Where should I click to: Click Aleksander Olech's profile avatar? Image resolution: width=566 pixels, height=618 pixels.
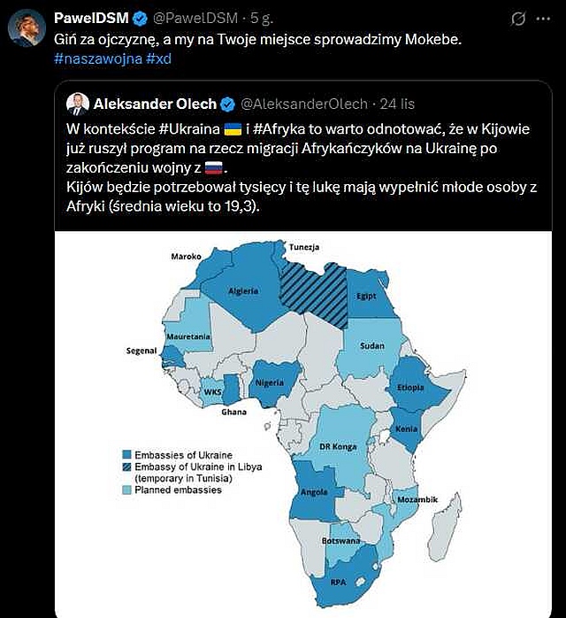click(x=77, y=104)
